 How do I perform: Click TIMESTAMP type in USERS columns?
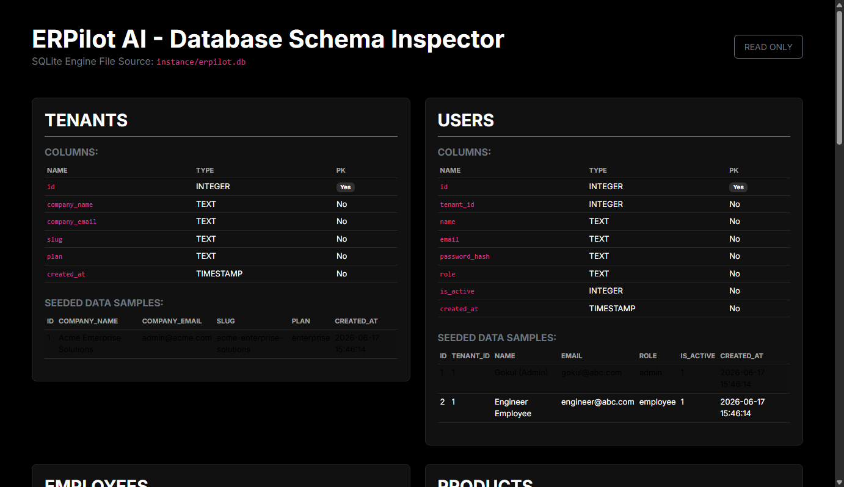612,308
